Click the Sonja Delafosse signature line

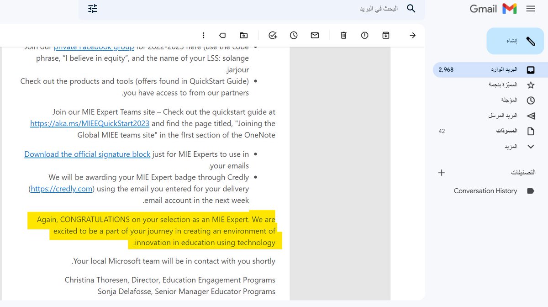[x=186, y=291]
